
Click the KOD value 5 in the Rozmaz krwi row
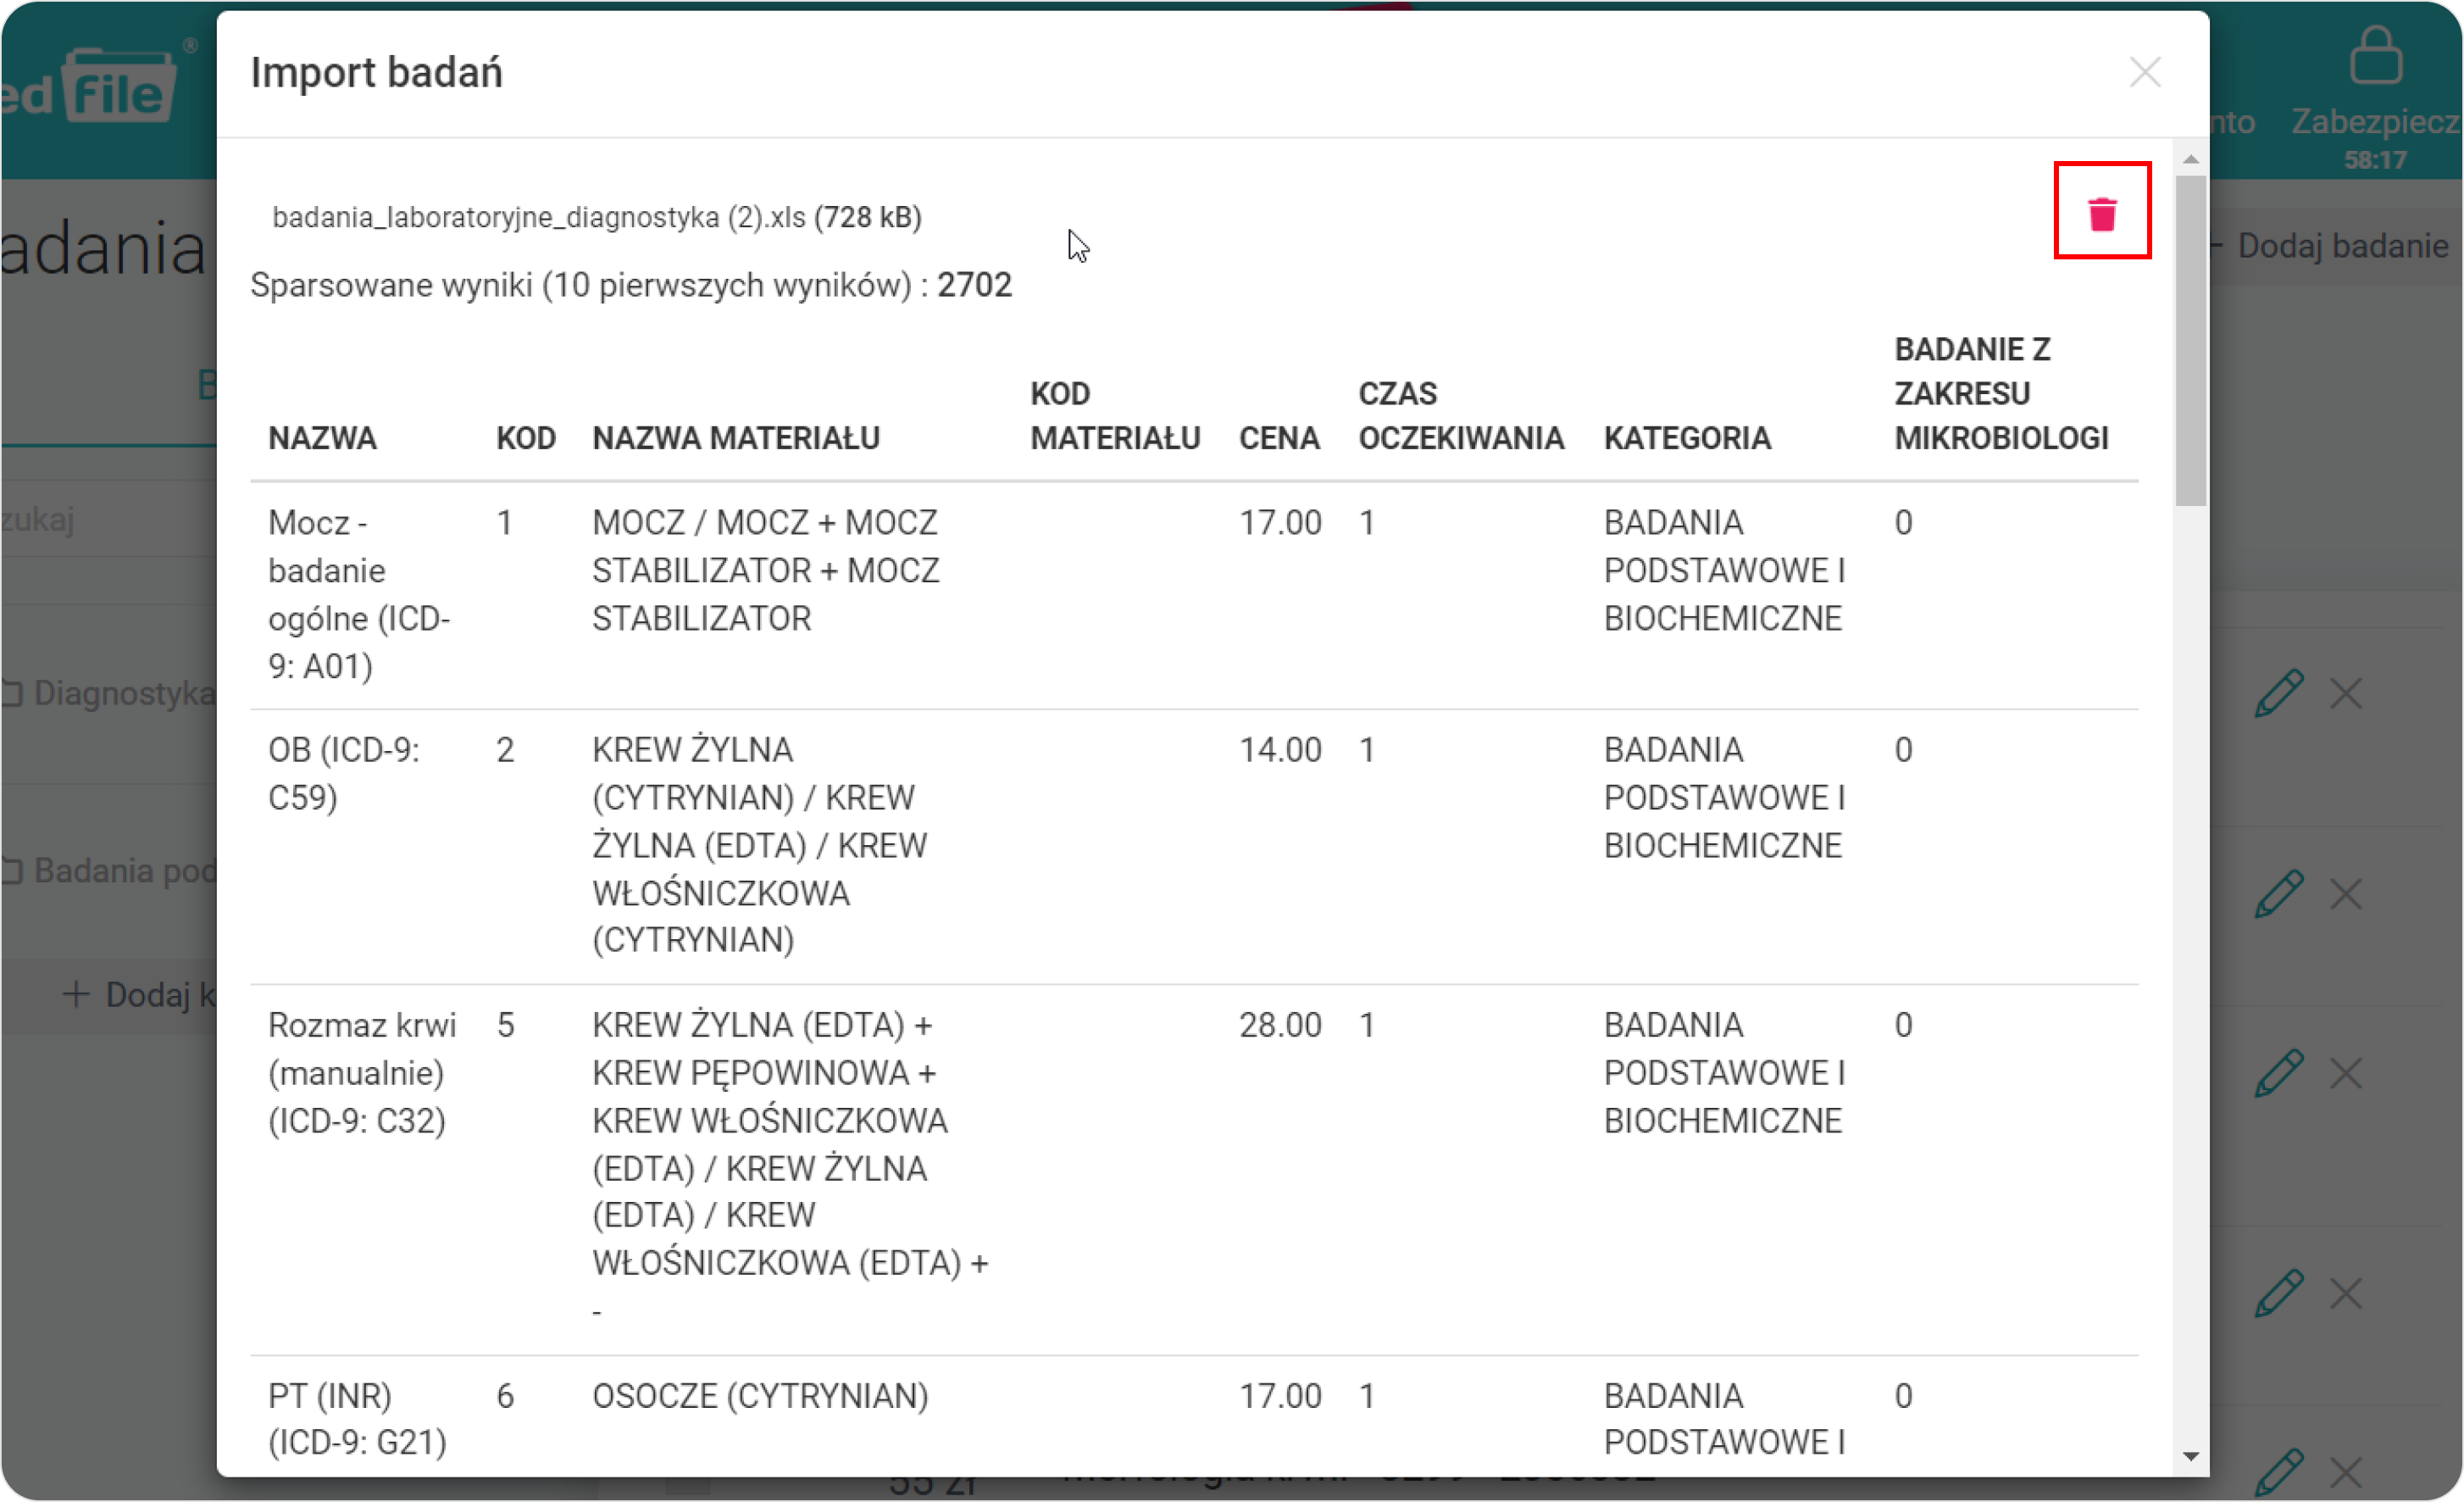(505, 1025)
